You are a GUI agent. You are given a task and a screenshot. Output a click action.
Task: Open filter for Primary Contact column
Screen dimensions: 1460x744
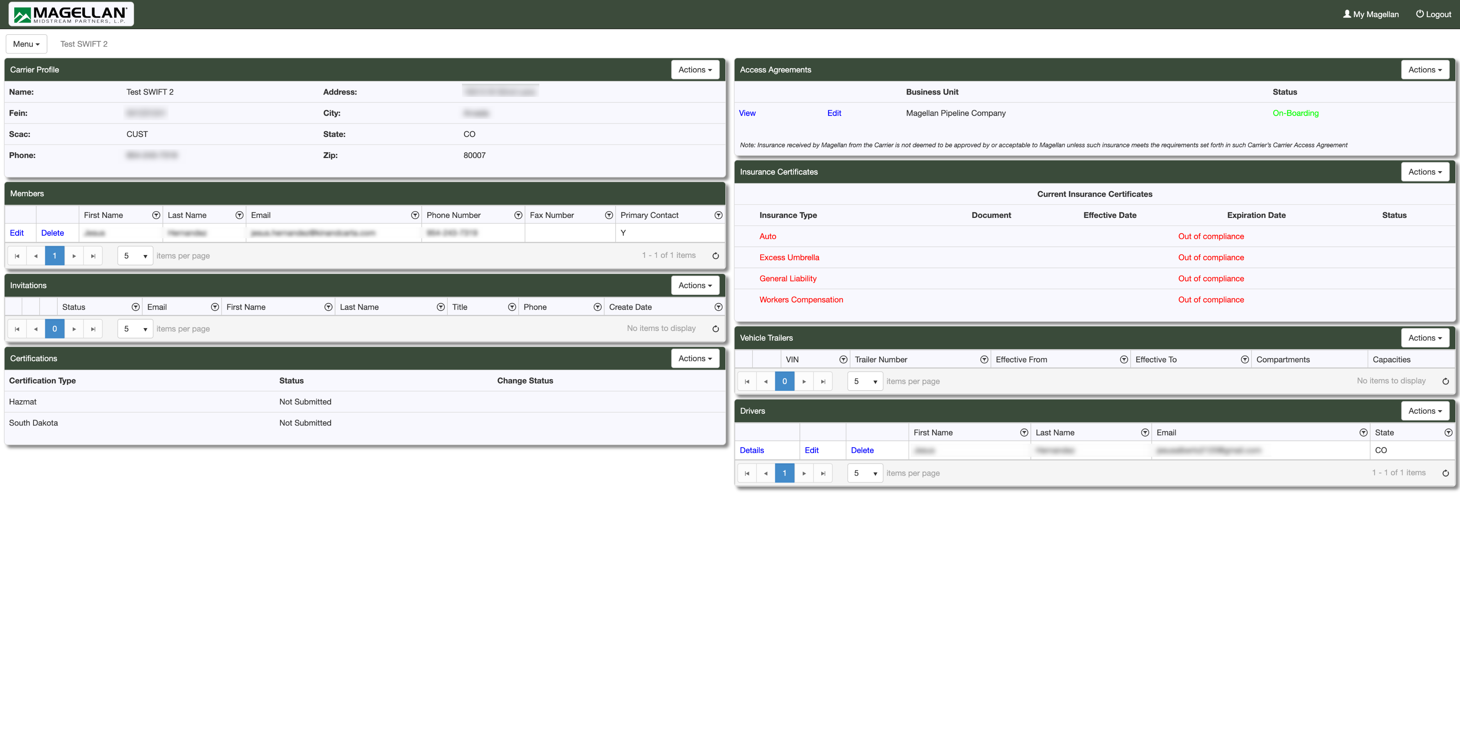(718, 215)
